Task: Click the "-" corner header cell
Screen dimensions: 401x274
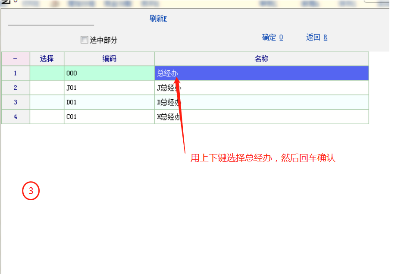Action: click(16, 59)
